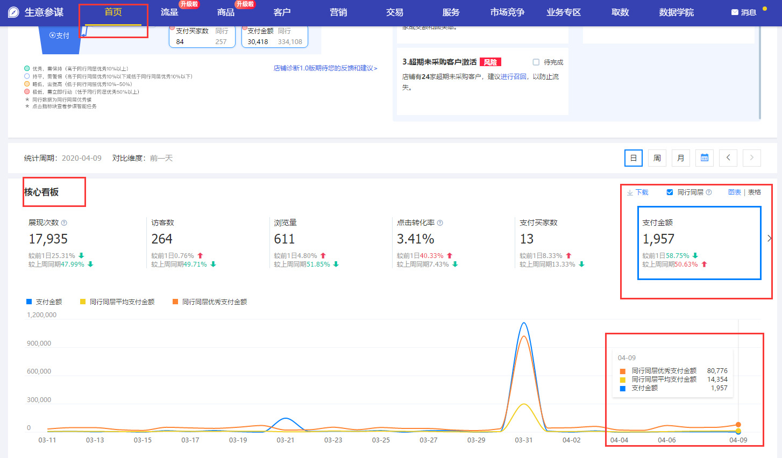Toggle the 同行同层 checkbox
Screen dimensions: 782x458
670,192
